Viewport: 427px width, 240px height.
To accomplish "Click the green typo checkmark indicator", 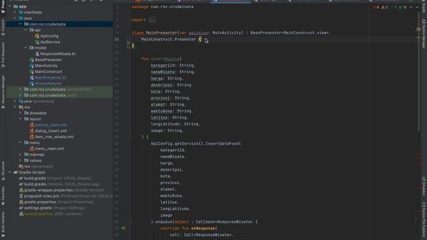I will (x=400, y=7).
